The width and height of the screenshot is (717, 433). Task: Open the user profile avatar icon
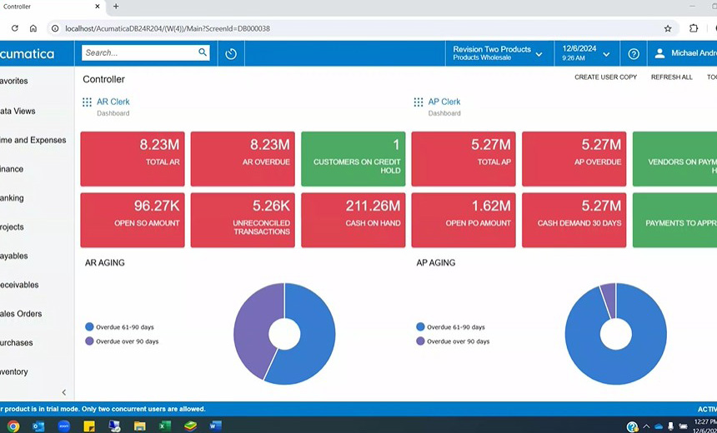659,53
